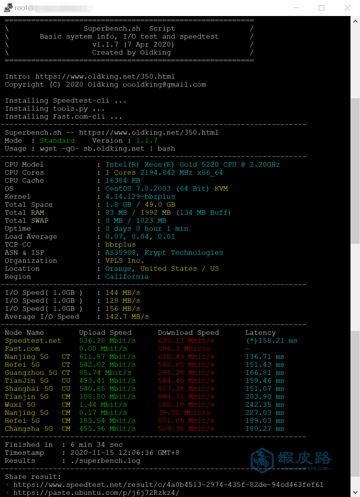Click Average I/O Speed value '142.7 MB/s'
The height and width of the screenshot is (497, 360).
[127, 317]
